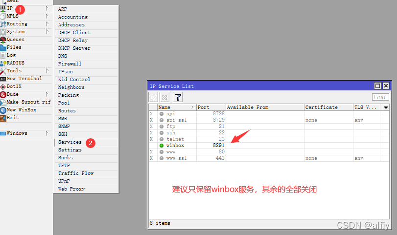Select the www service name
Image resolution: width=397 pixels, height=235 pixels.
pyautogui.click(x=171, y=152)
